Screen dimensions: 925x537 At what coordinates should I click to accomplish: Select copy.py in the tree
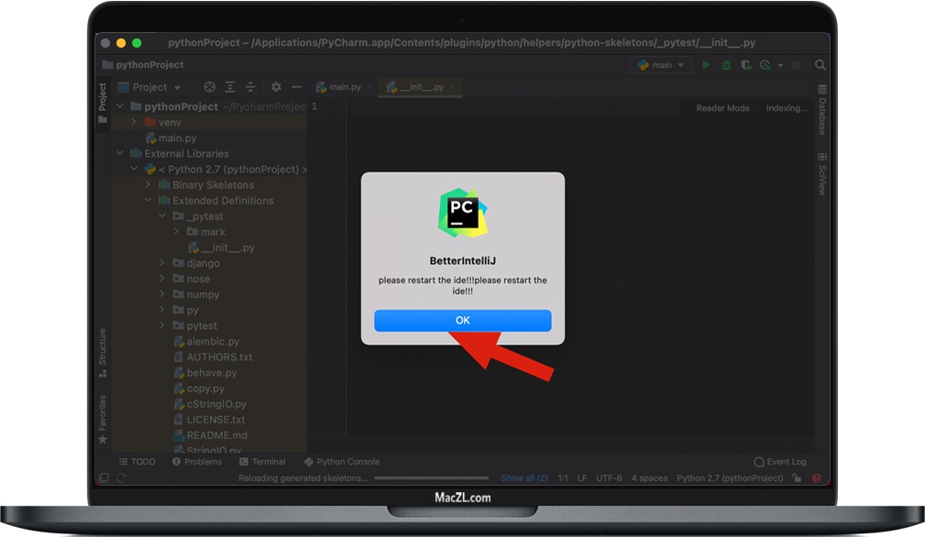[x=200, y=389]
